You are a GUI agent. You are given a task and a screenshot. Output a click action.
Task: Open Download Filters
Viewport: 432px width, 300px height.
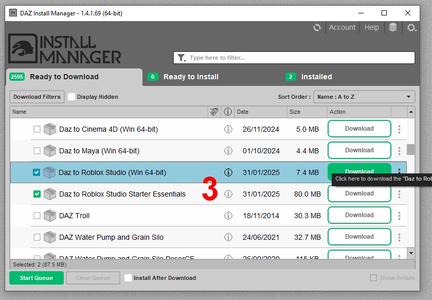37,97
